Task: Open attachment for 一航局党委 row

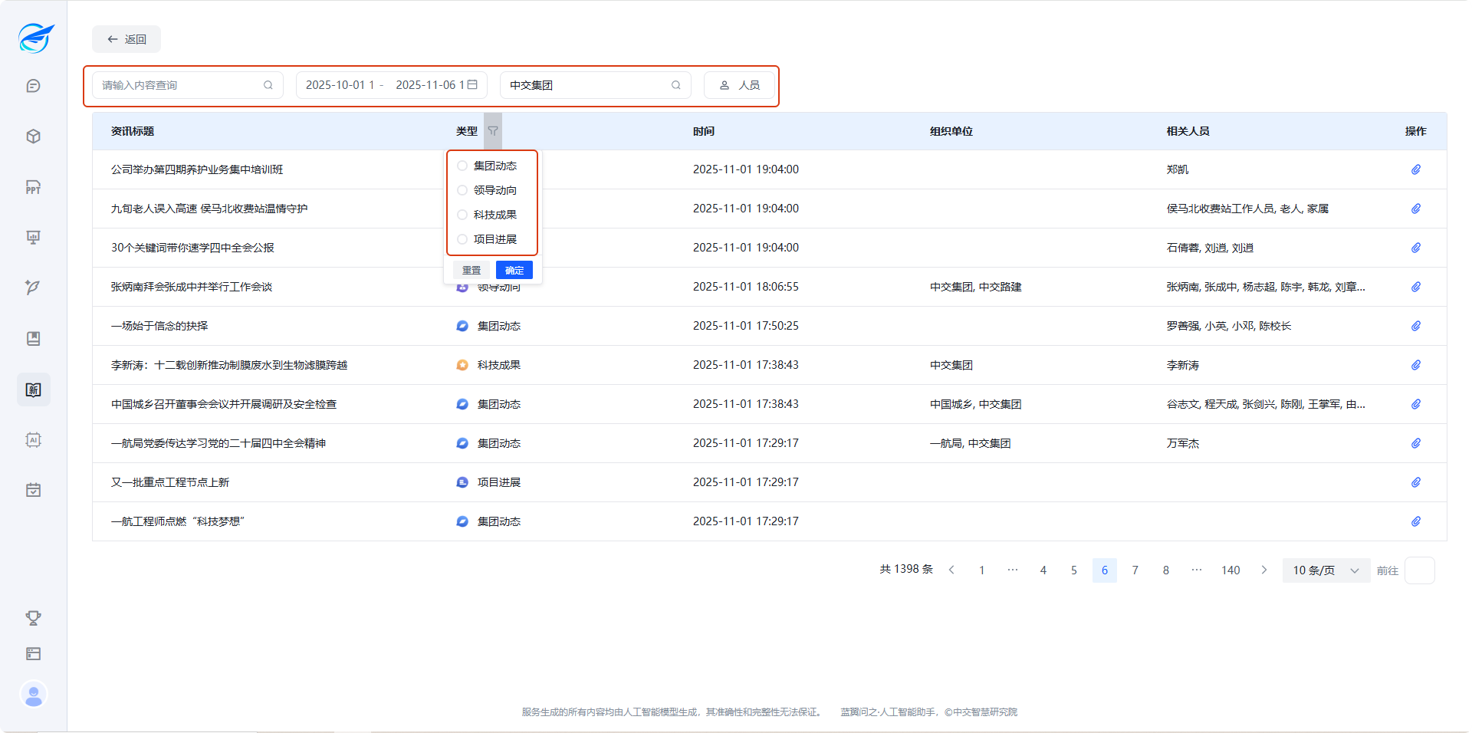Action: tap(1416, 443)
